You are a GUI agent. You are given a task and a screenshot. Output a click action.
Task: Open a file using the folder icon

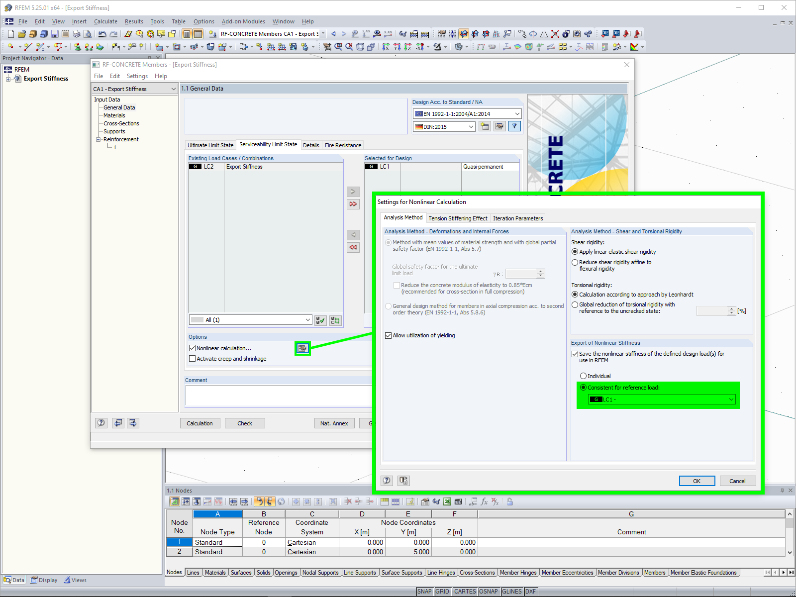coord(21,34)
